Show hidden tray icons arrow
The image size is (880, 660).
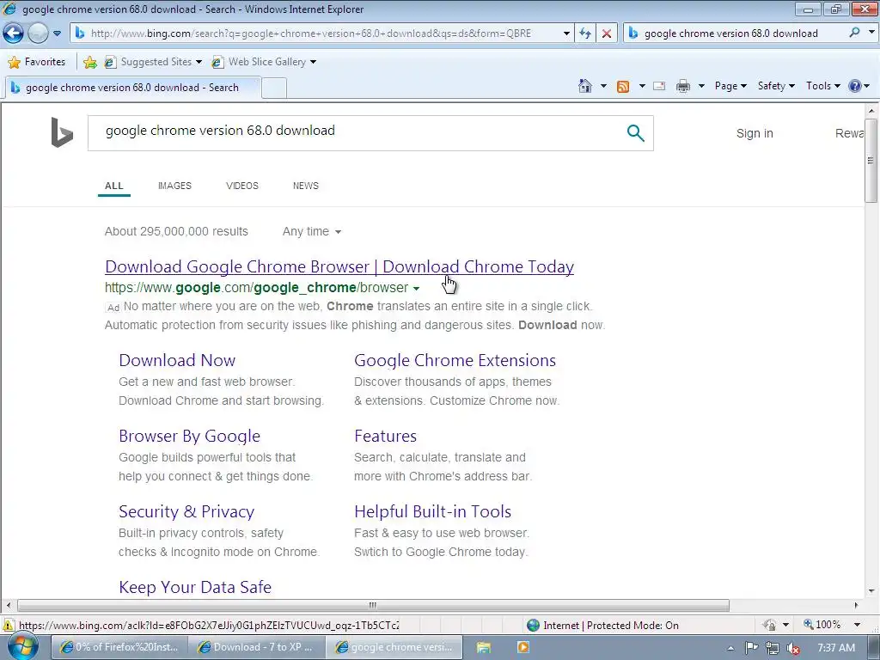(730, 648)
